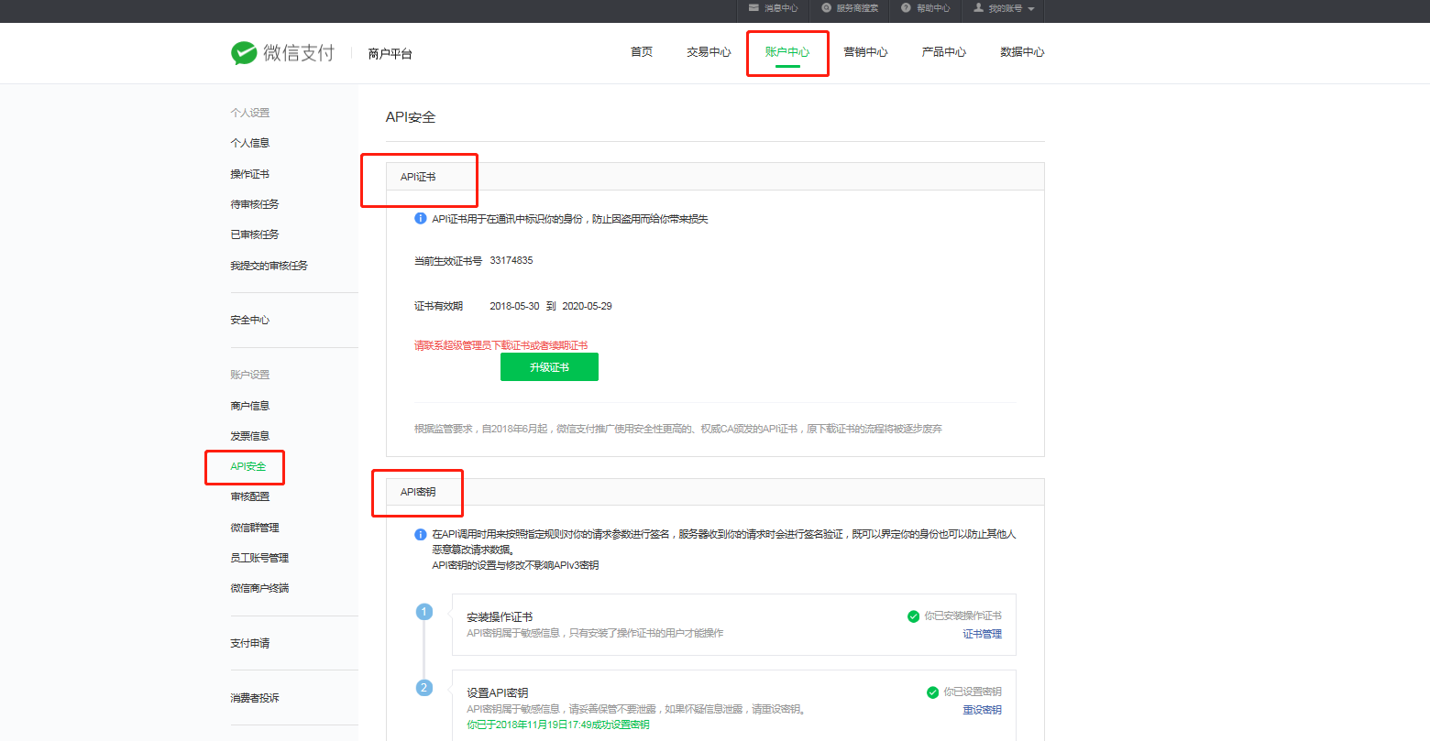Open 商户信息 in the sidebar
This screenshot has height=741, width=1430.
[250, 406]
